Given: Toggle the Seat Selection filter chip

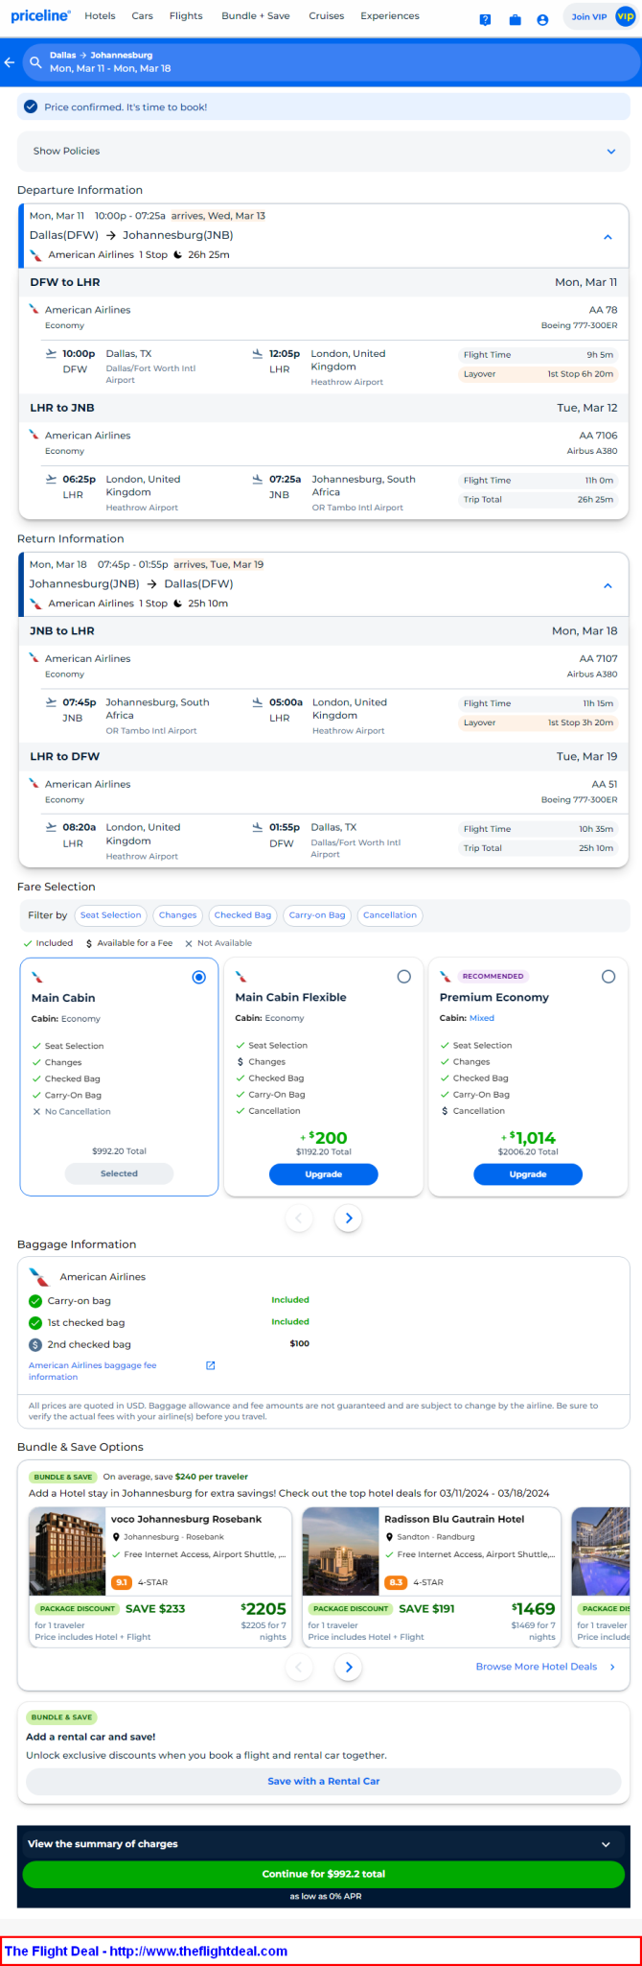Looking at the screenshot, I should [x=110, y=915].
